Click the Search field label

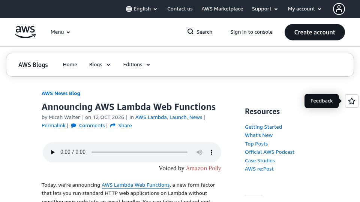click(x=204, y=32)
